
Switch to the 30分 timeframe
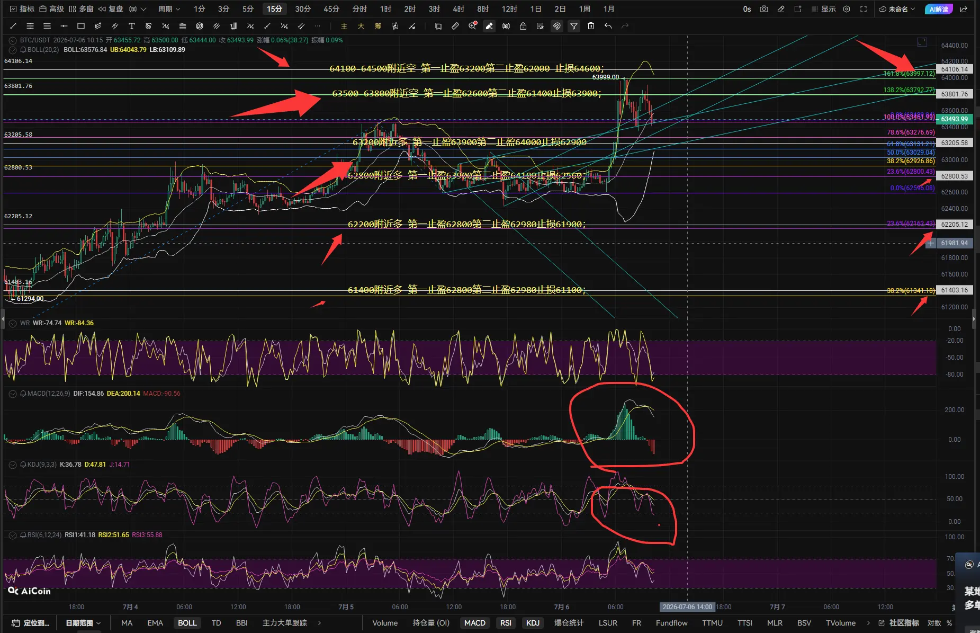pyautogui.click(x=303, y=9)
